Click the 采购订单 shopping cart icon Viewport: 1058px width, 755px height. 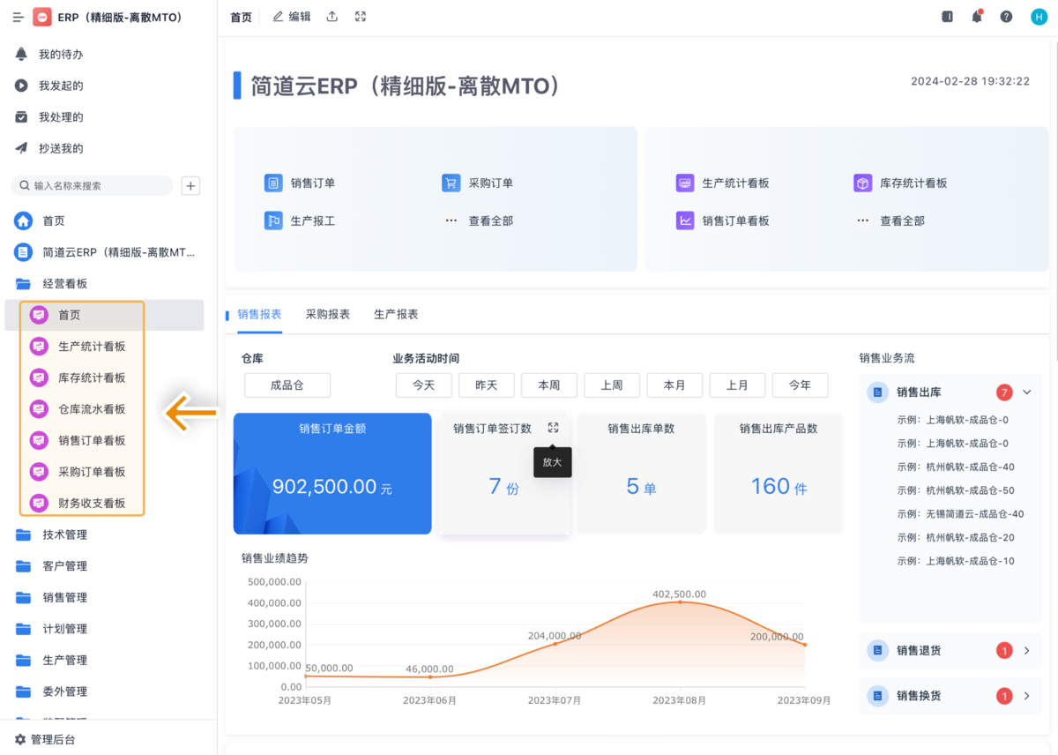pyautogui.click(x=451, y=183)
